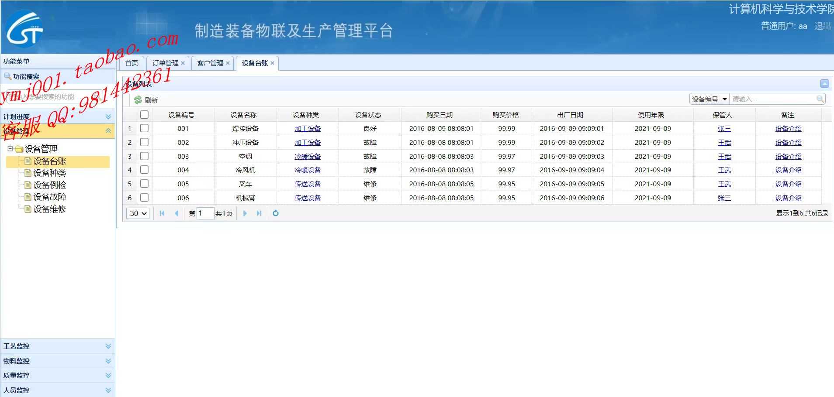This screenshot has width=834, height=397.
Task: Click the 设备种类 document icon
Action: tap(28, 173)
